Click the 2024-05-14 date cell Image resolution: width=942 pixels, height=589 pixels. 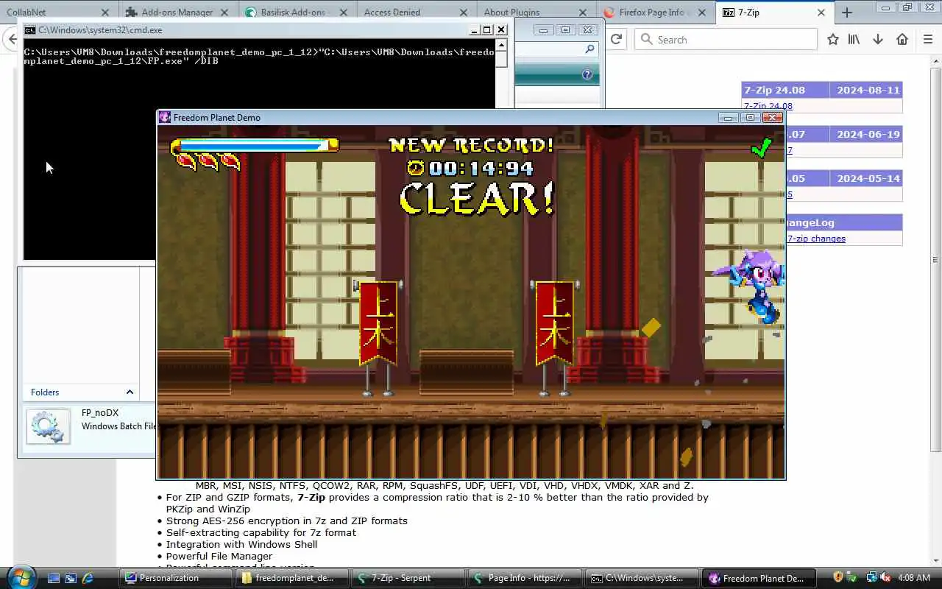pyautogui.click(x=868, y=178)
